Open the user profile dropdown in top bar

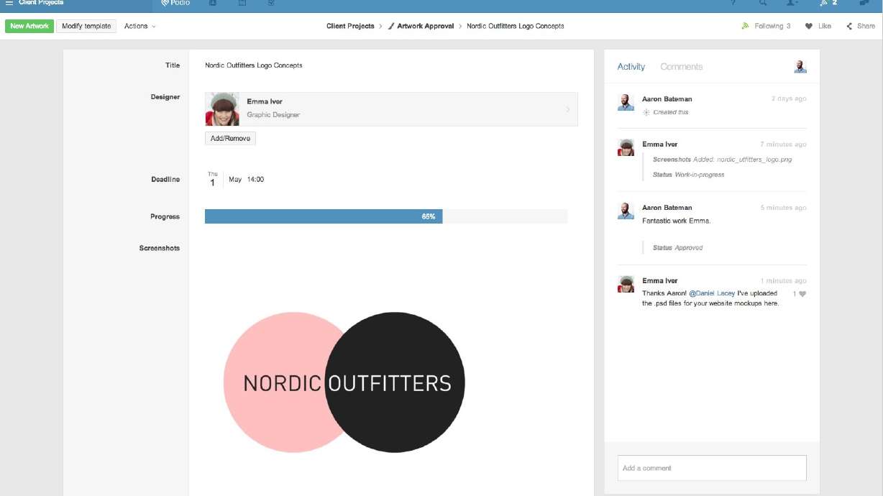(792, 3)
